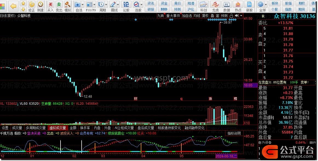The image size is (318, 161).
Task: Open the 买入 buy order icon
Action: [50, 6]
